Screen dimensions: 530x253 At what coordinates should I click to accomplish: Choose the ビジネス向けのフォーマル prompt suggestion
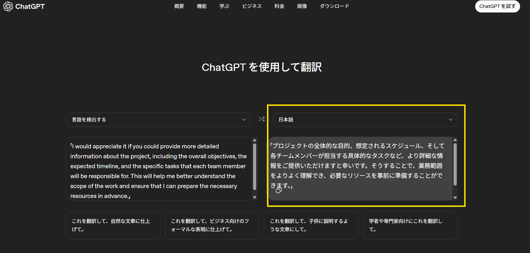[x=212, y=225]
